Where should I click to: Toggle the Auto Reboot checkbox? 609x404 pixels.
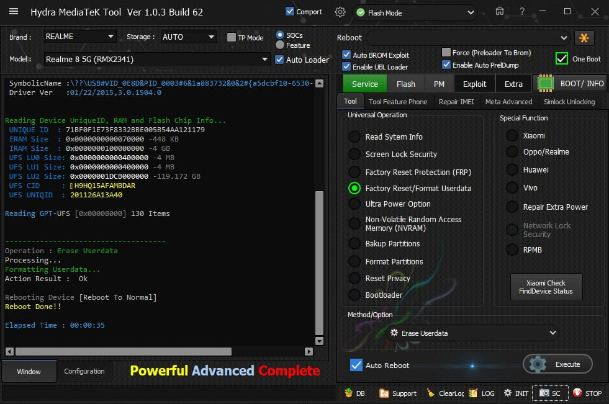356,365
